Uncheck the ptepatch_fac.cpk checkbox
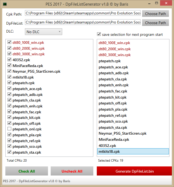The image size is (174, 187). (9, 112)
